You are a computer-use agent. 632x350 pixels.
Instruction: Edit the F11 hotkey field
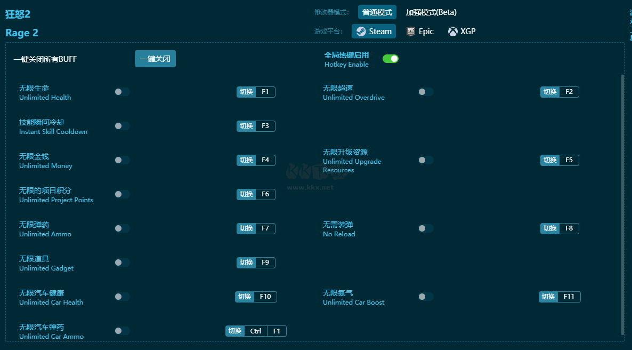coord(569,297)
